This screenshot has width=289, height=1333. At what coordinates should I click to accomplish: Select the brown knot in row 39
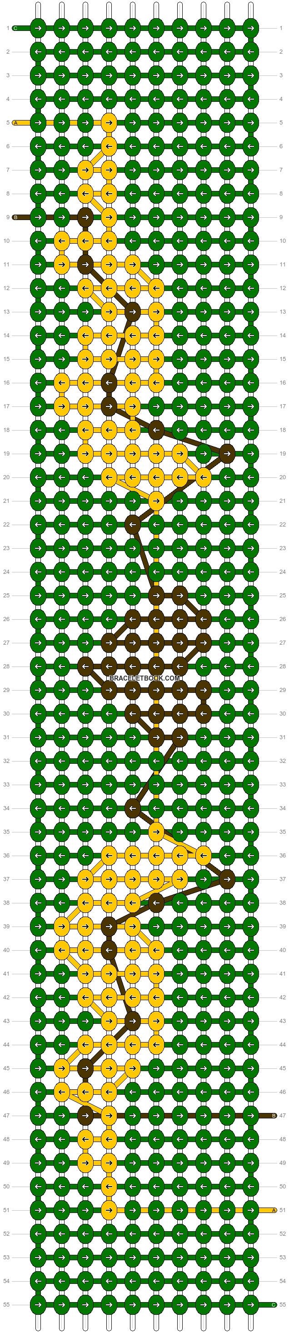tap(109, 927)
